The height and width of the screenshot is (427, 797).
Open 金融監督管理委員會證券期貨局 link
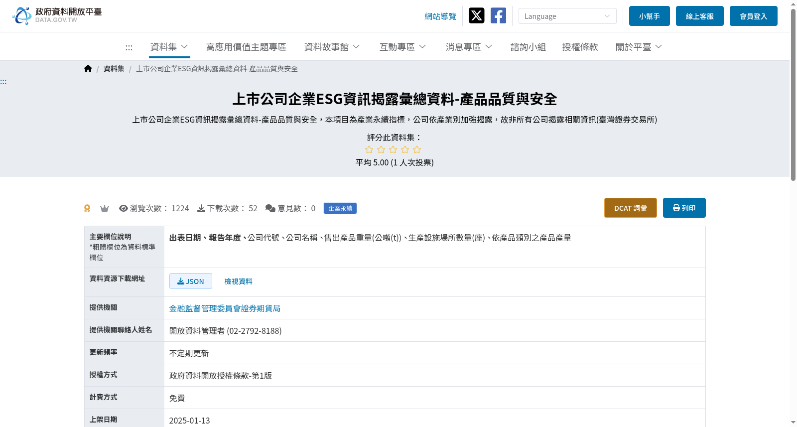(x=225, y=308)
